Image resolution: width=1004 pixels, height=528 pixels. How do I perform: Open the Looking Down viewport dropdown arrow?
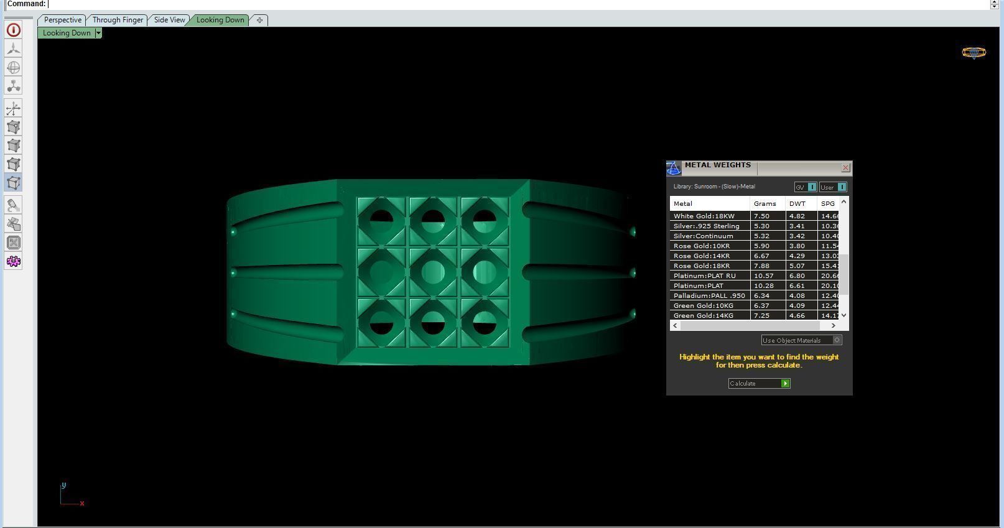tap(98, 33)
